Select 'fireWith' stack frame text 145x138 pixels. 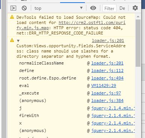pos(29,115)
